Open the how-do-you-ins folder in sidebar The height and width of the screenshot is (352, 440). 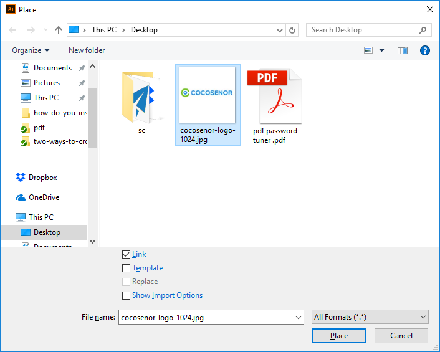(54, 113)
